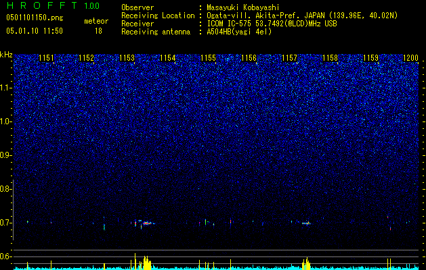Screen dimensions: 426x270
Task: Click the HROFFT program title
Action: 42,5
